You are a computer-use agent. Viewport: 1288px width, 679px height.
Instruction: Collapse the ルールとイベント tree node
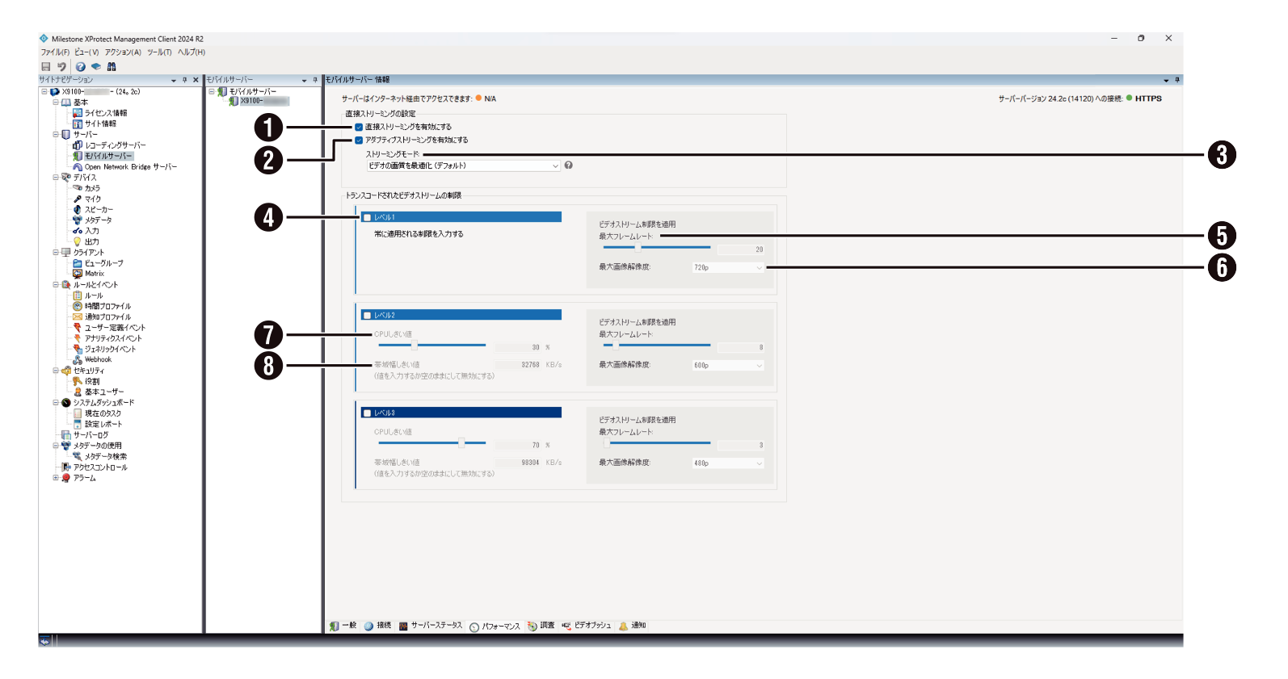[x=56, y=285]
